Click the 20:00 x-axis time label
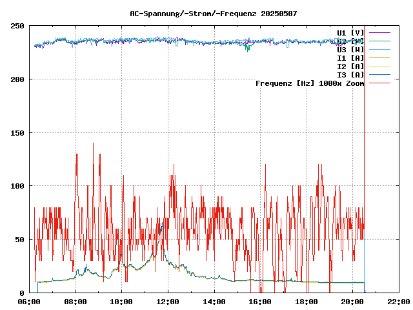This screenshot has width=413, height=310. click(x=352, y=302)
